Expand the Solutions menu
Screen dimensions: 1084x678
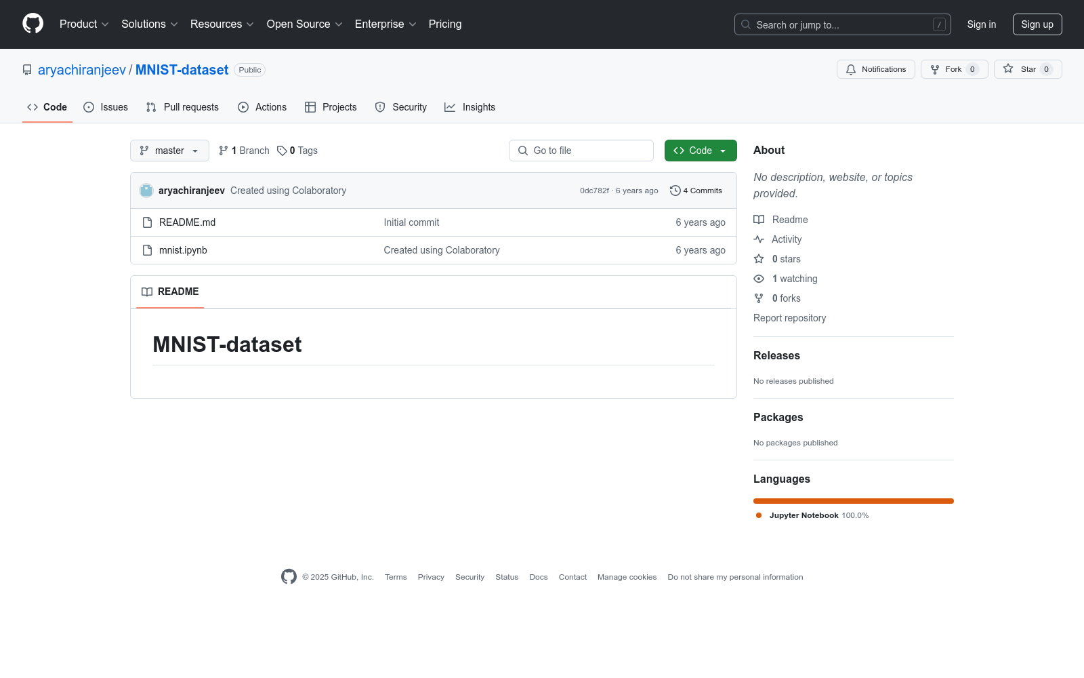click(150, 24)
